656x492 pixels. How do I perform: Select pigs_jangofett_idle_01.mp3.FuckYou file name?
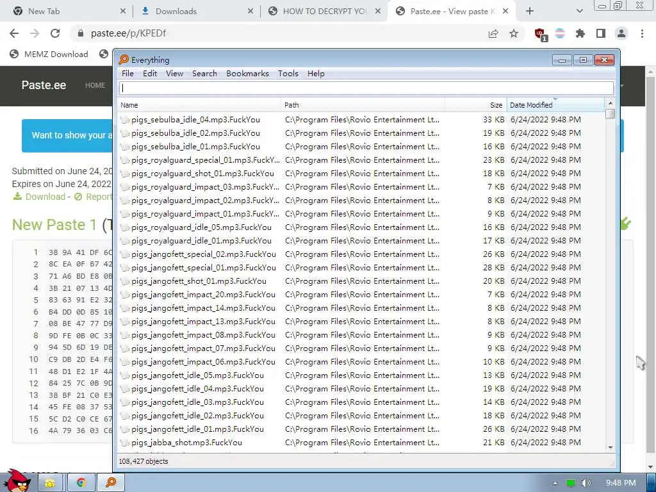[x=197, y=429]
